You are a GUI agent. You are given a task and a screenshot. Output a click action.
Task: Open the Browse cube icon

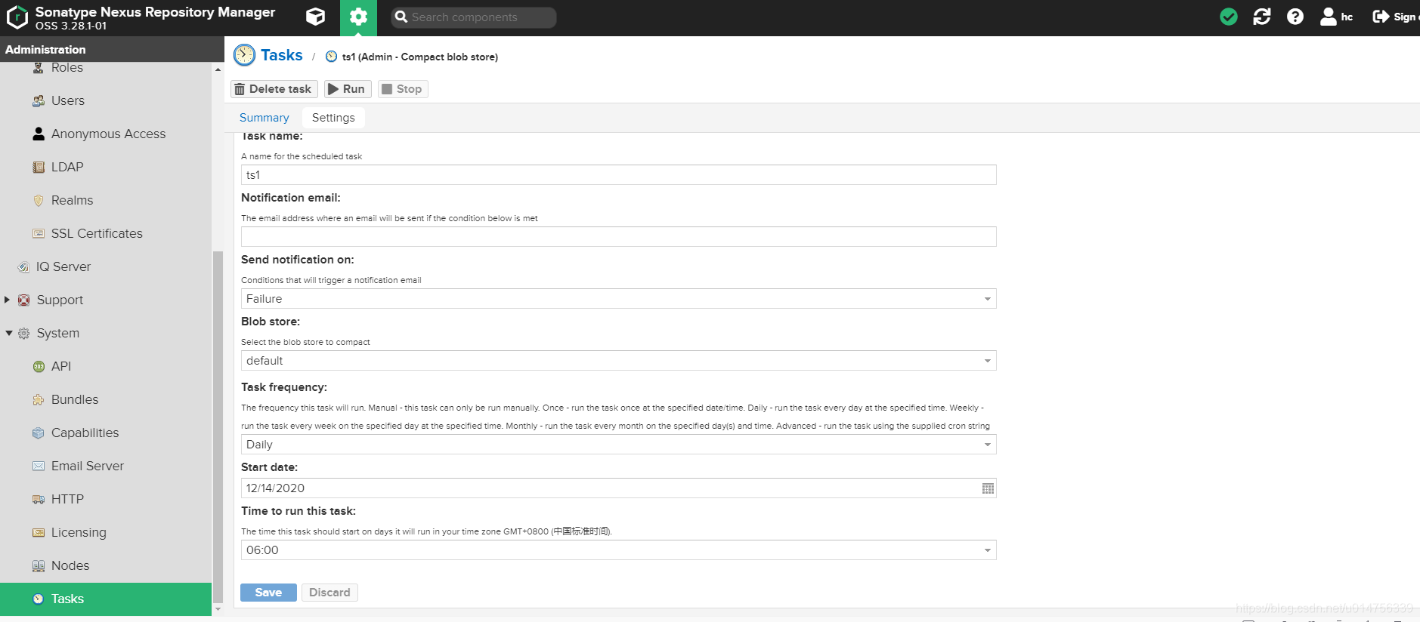coord(316,17)
